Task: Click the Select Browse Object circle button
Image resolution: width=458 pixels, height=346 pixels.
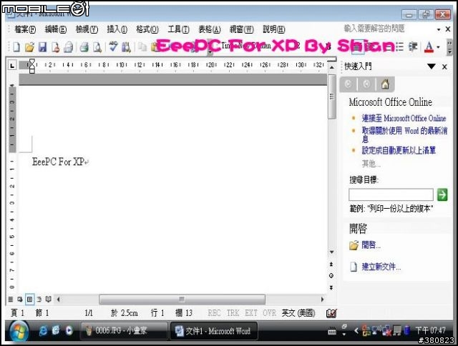Action: click(331, 276)
